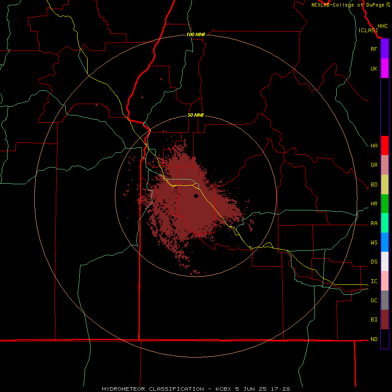This screenshot has width=392, height=392.
Task: Click the 'HR' legend label
Action: point(374,204)
